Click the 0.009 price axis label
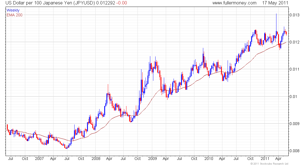 (x=294, y=124)
